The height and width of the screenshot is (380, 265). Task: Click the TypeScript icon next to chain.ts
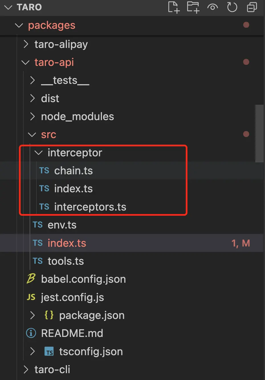click(x=44, y=170)
